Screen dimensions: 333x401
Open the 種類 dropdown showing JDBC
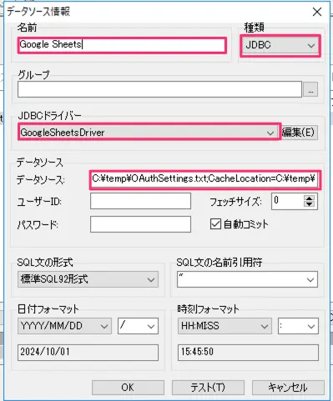[x=280, y=45]
